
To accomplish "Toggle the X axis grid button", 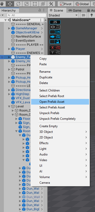I will click(55, 48).
